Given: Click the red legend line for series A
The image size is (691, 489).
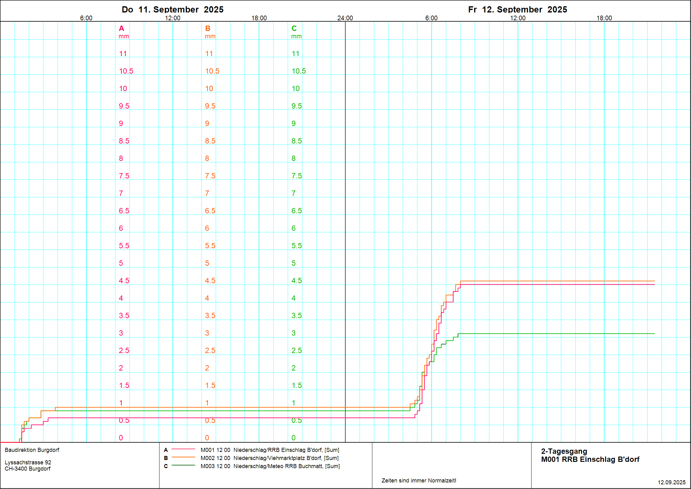Looking at the screenshot, I should tap(184, 449).
